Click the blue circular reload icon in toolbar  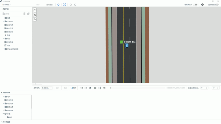59,5
